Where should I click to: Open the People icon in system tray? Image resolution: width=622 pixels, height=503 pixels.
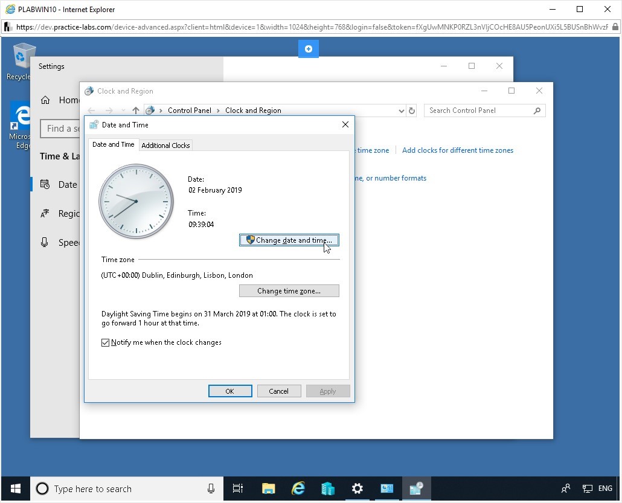(566, 489)
